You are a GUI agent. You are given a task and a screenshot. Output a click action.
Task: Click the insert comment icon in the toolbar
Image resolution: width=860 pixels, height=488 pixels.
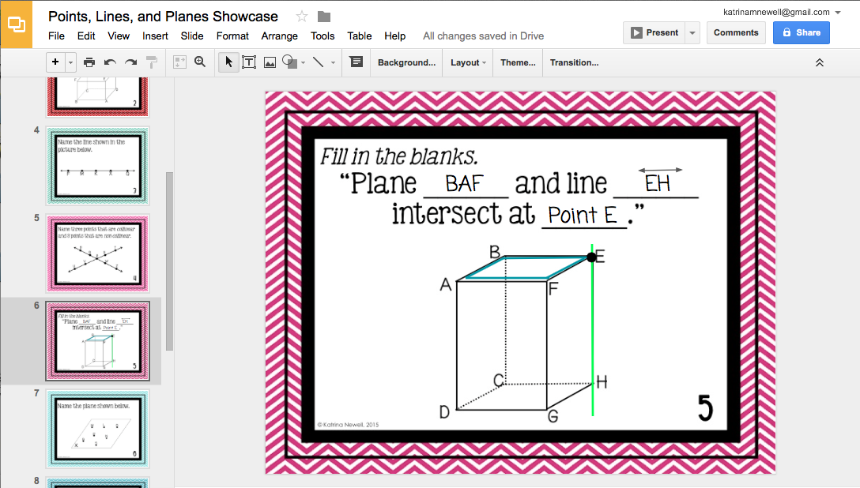click(356, 62)
